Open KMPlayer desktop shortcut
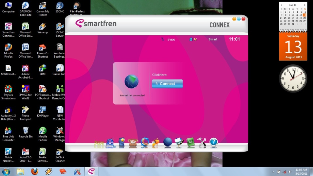 pyautogui.click(x=43, y=112)
